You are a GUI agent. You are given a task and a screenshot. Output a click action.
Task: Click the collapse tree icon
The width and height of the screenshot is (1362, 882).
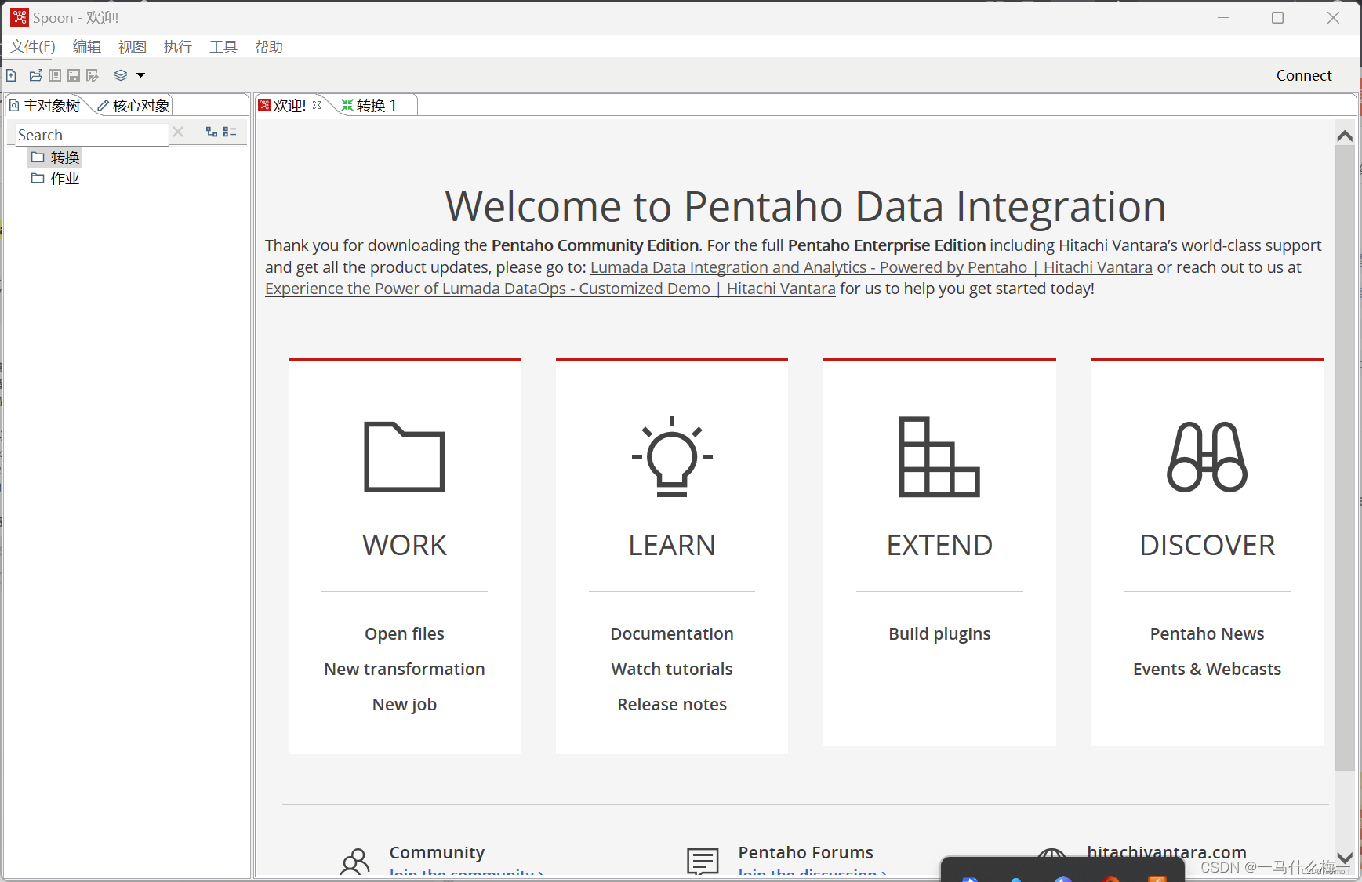tap(230, 132)
